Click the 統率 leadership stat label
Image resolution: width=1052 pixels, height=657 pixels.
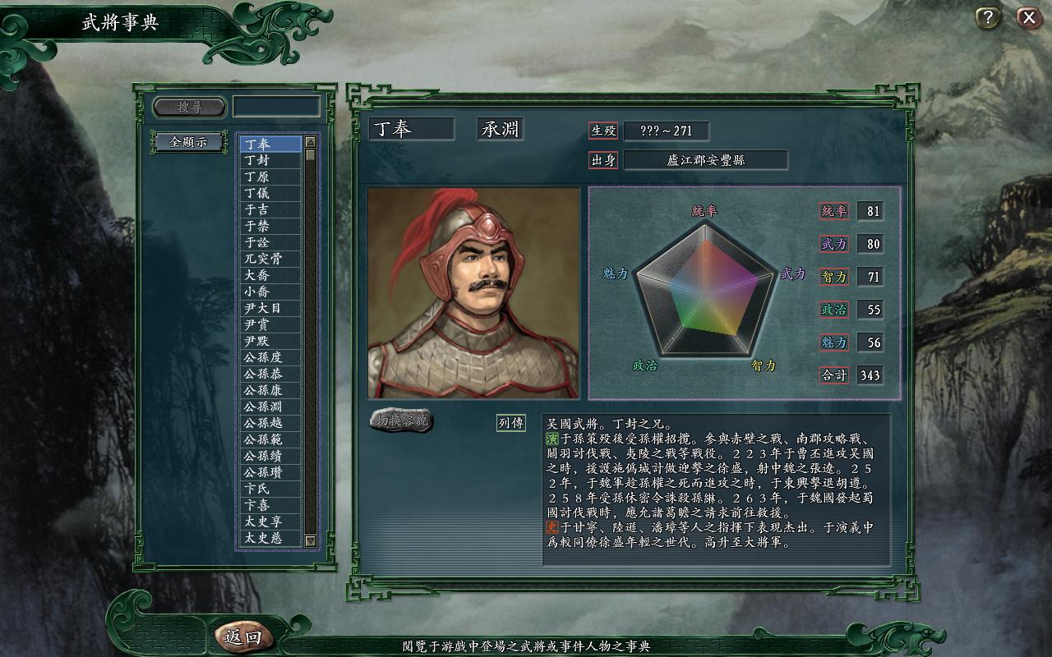(834, 211)
